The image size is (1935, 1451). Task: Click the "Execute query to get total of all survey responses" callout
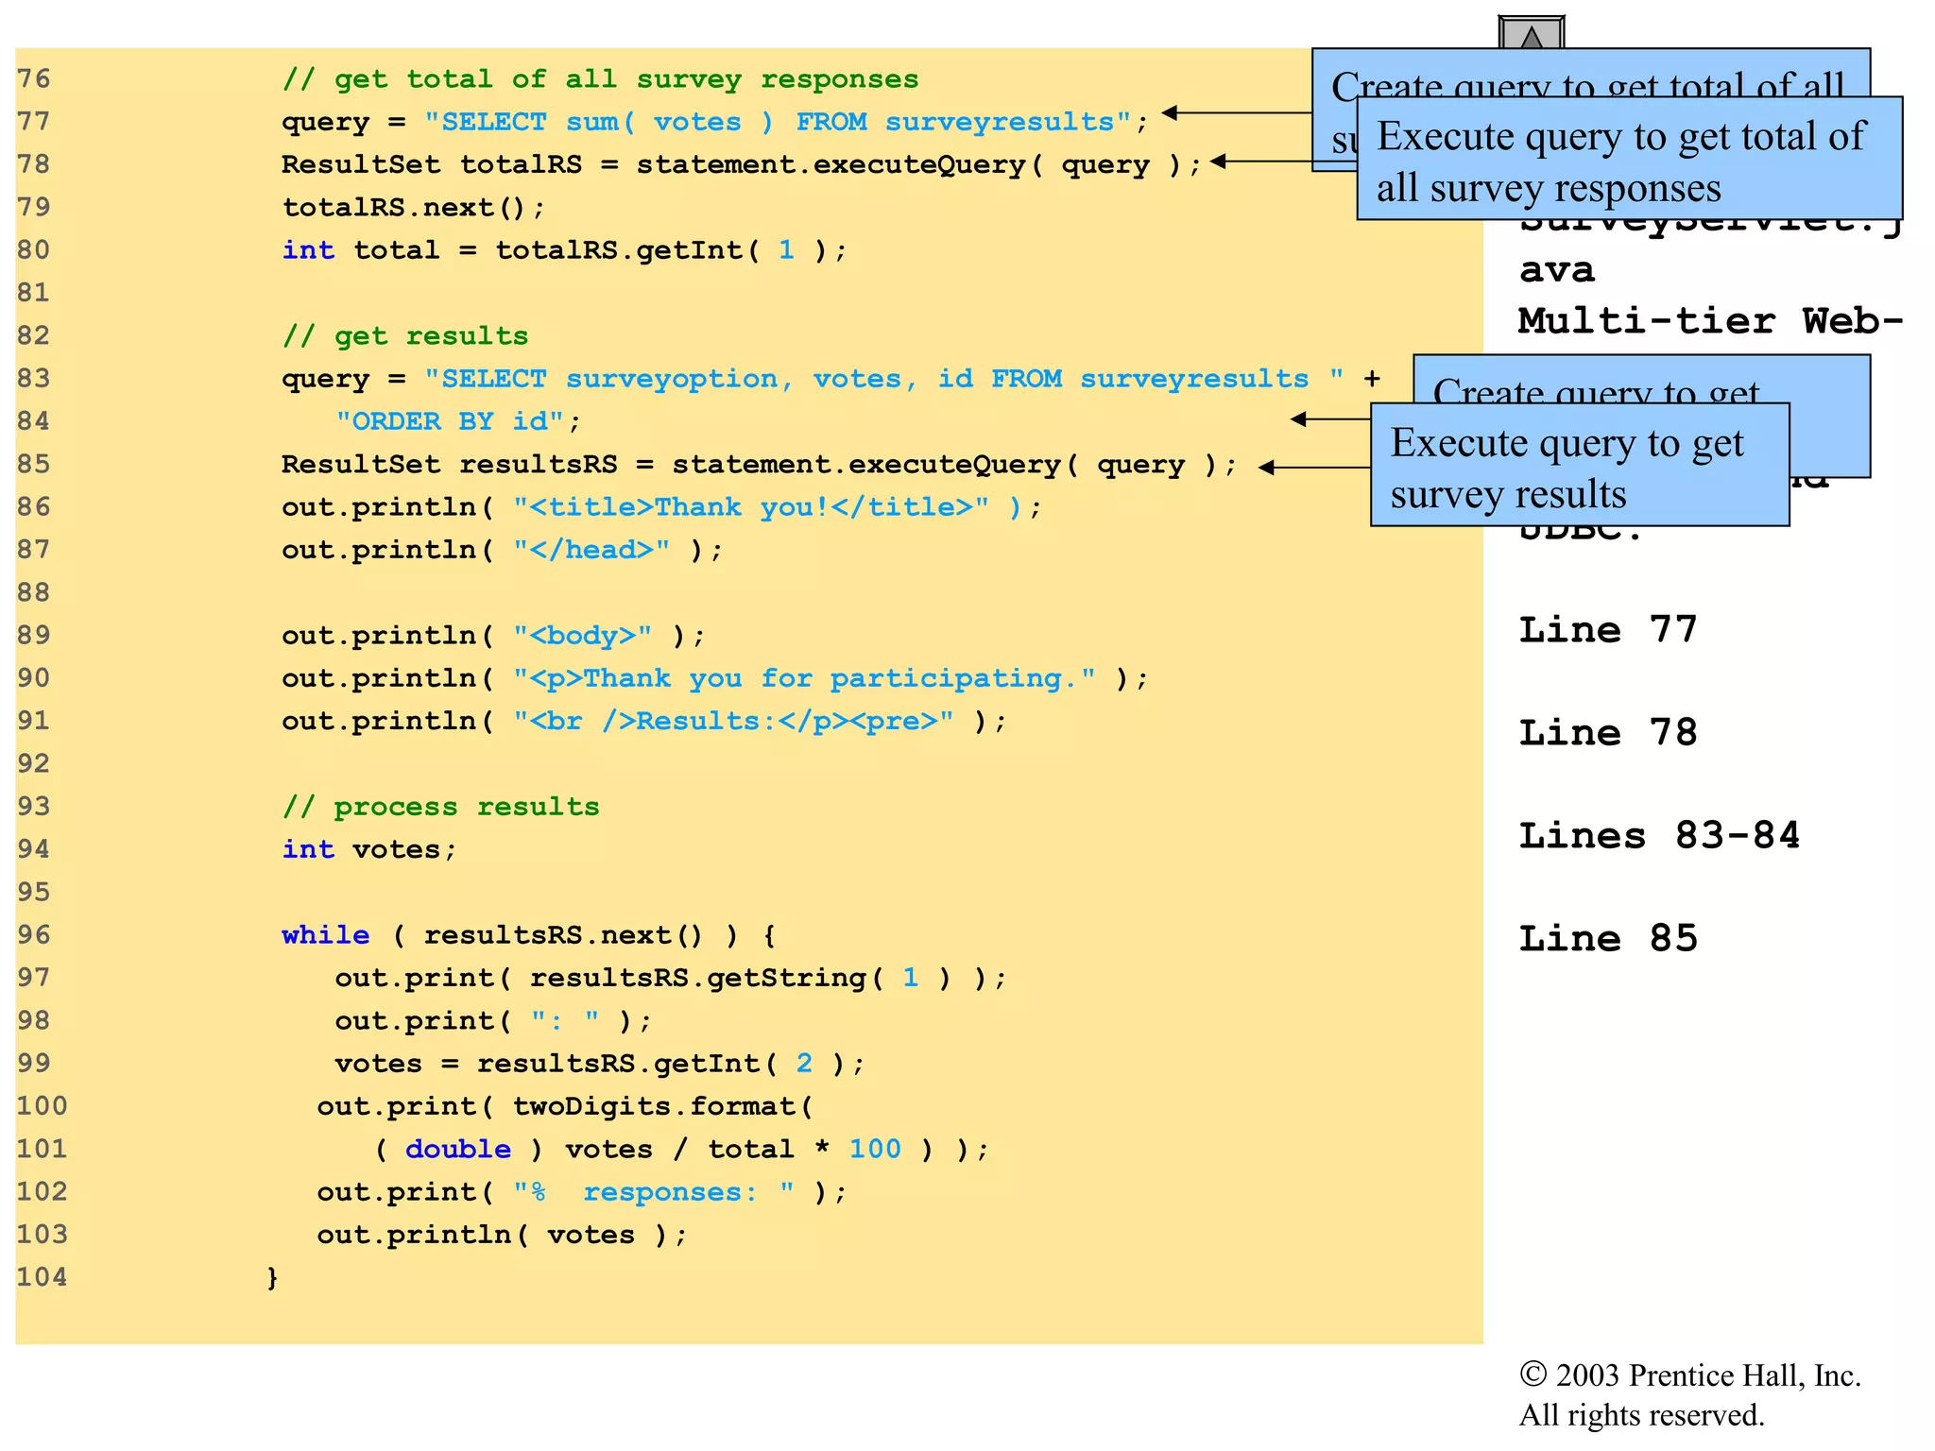[x=1630, y=159]
